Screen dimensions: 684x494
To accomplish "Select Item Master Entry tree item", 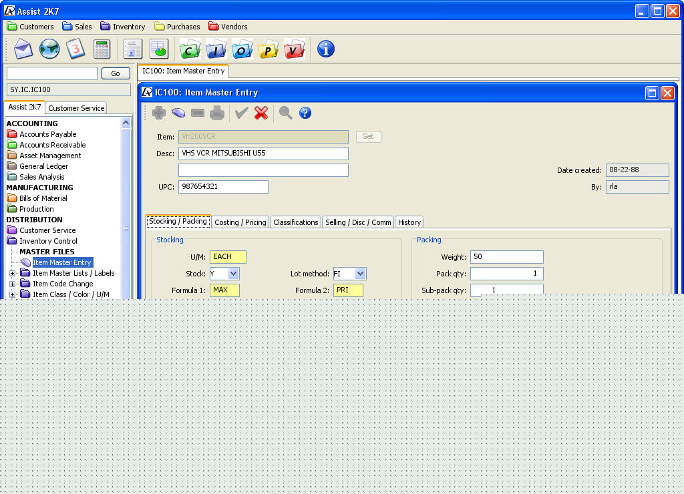I will pyautogui.click(x=62, y=262).
